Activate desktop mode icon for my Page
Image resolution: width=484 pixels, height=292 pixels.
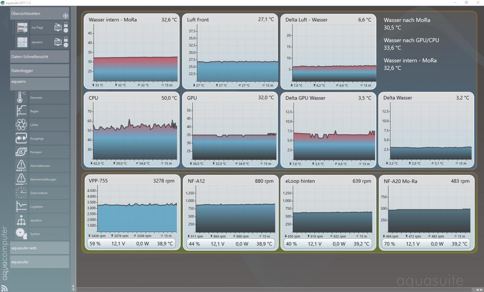click(x=58, y=27)
